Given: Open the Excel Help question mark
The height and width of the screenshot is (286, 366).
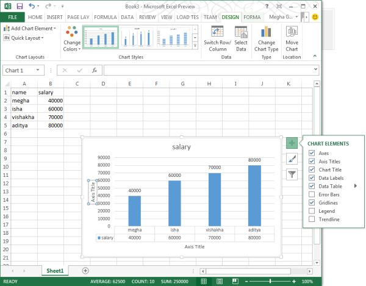Looking at the screenshot, I should 267,6.
